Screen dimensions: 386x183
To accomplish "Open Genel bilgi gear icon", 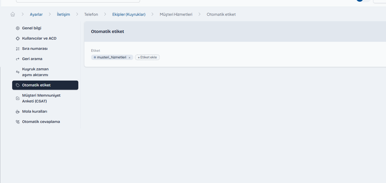I will pos(18,28).
